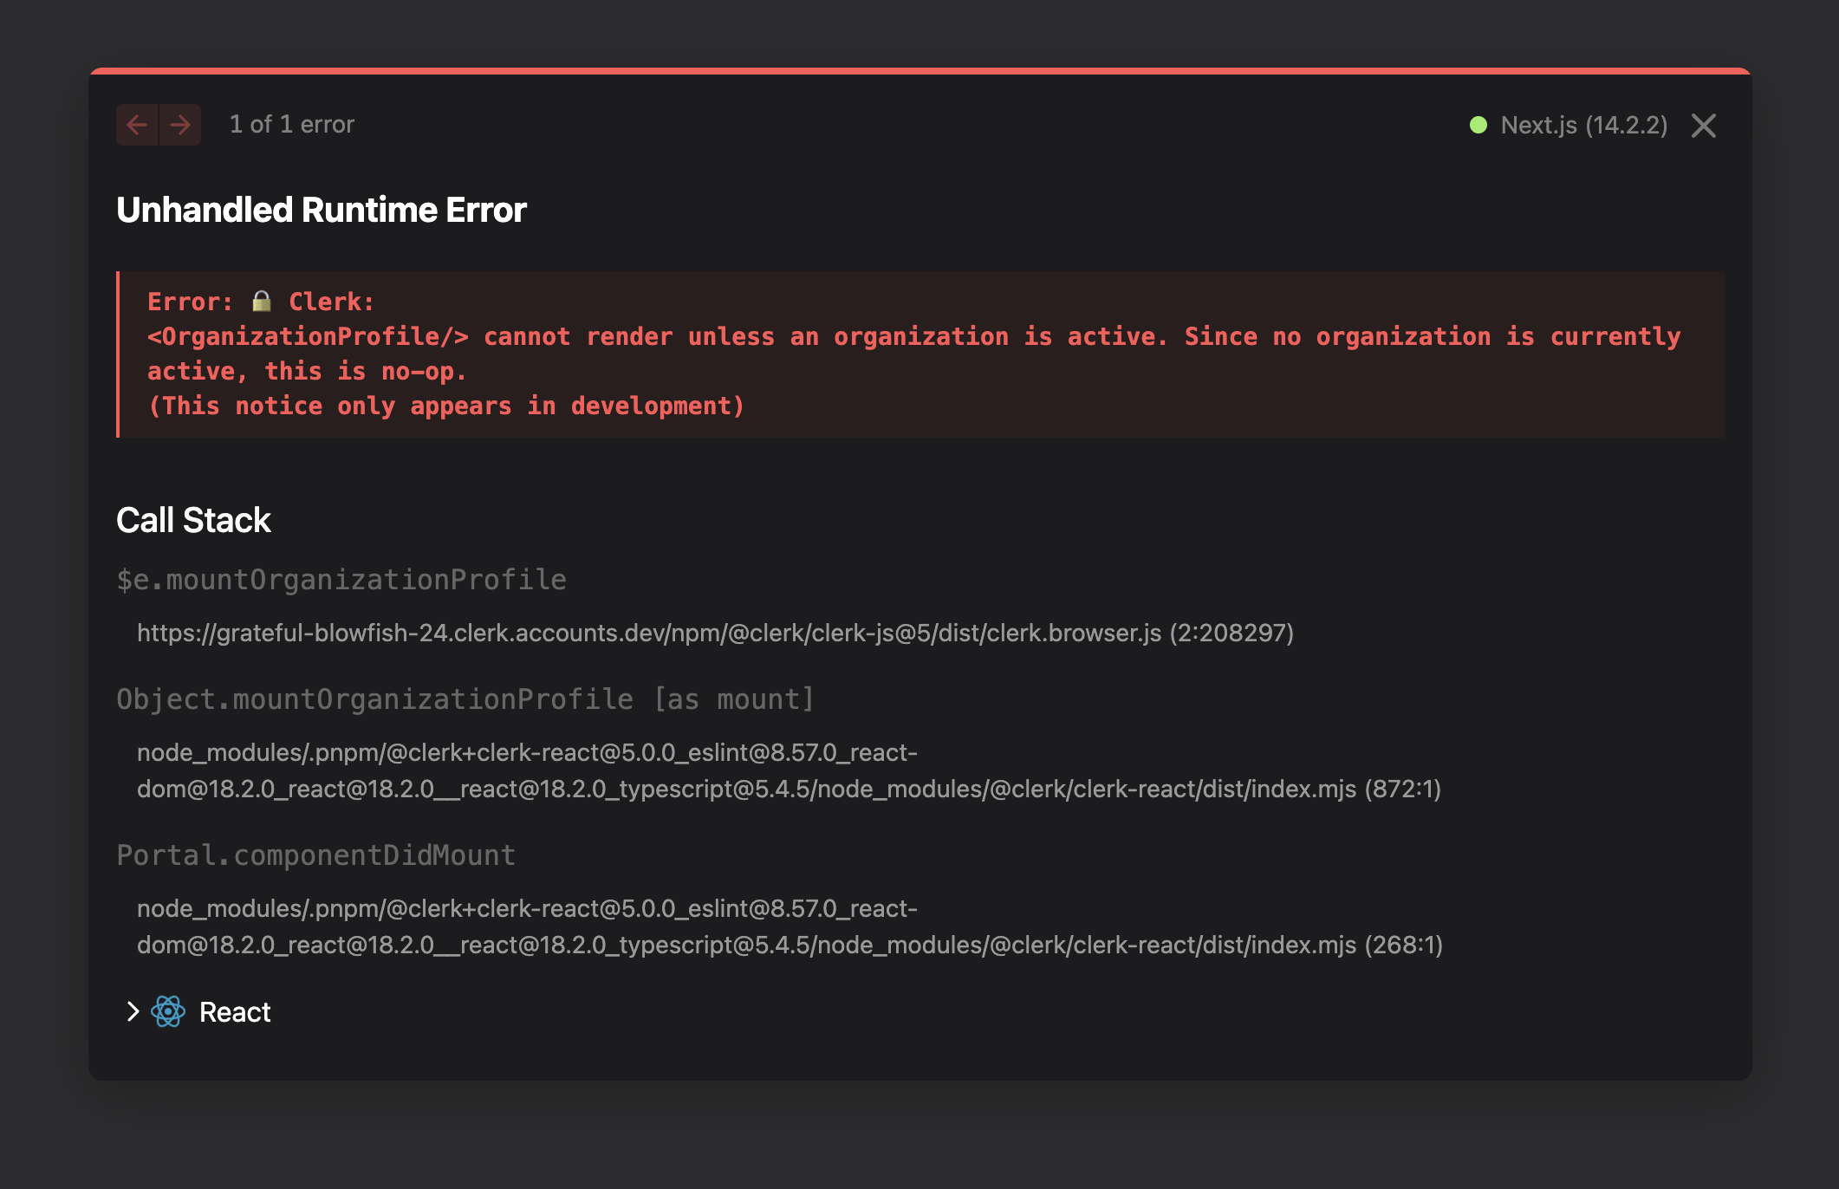Close the error overlay with the X

pos(1703,126)
